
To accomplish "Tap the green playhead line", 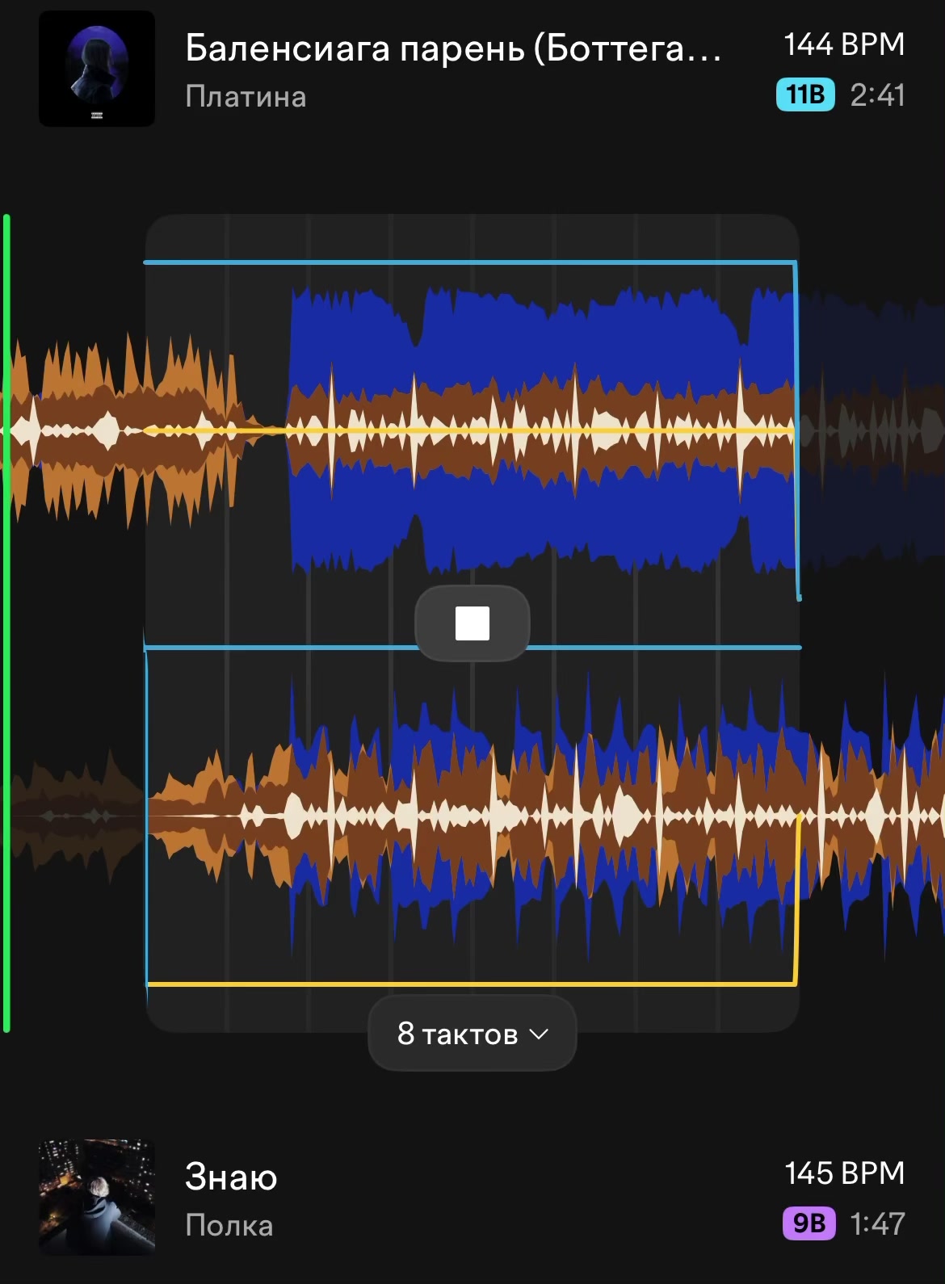I will pos(6,623).
